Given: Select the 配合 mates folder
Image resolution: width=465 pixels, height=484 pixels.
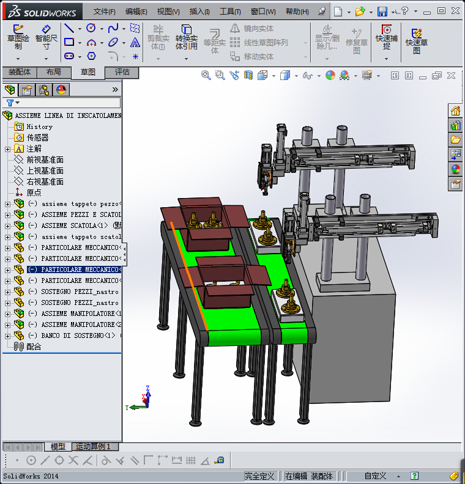Looking at the screenshot, I should 34,347.
